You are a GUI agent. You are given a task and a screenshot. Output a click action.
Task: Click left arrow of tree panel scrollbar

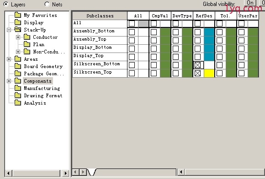coord(8,173)
